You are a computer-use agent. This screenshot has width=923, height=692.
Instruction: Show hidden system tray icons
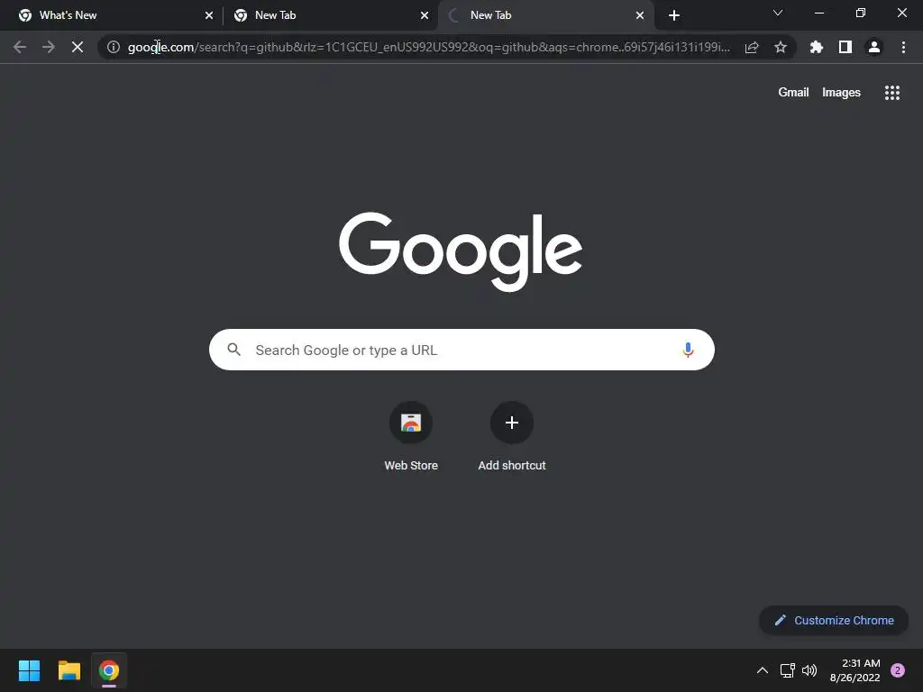(x=763, y=670)
